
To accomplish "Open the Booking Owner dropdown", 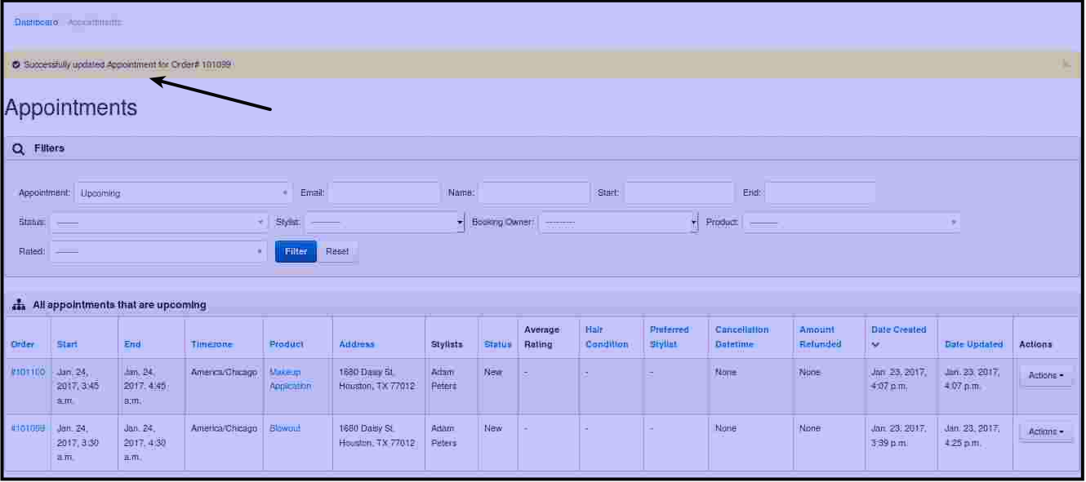I will [618, 222].
